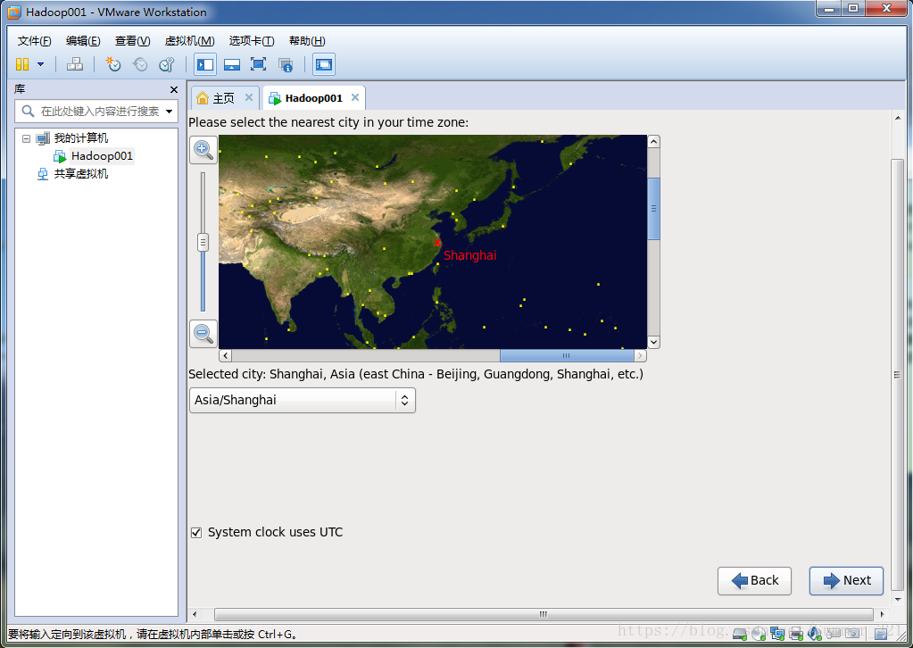Click the console scroll left arrow
913x648 pixels.
tap(195, 614)
